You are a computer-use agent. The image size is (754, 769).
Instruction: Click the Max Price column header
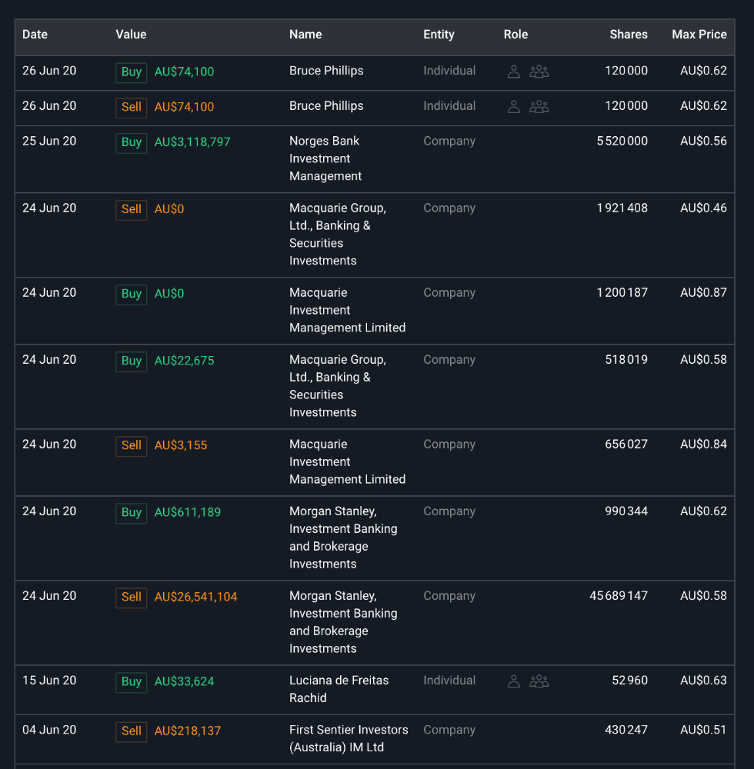coord(699,35)
